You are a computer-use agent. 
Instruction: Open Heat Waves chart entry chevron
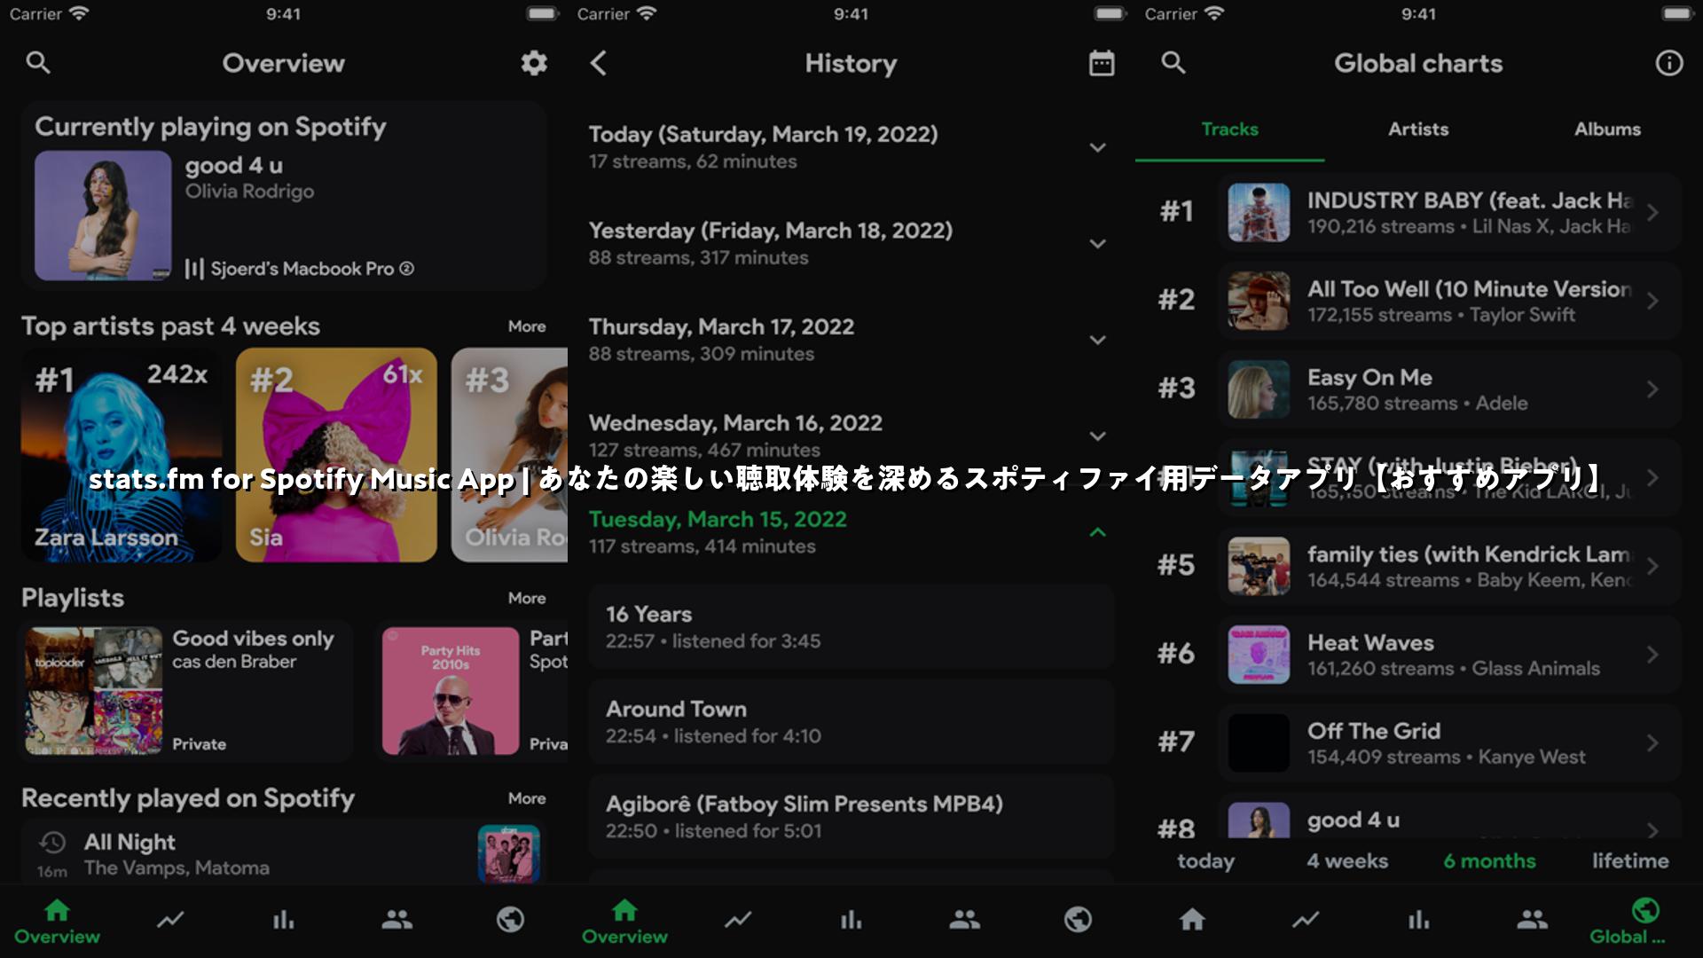click(x=1652, y=655)
